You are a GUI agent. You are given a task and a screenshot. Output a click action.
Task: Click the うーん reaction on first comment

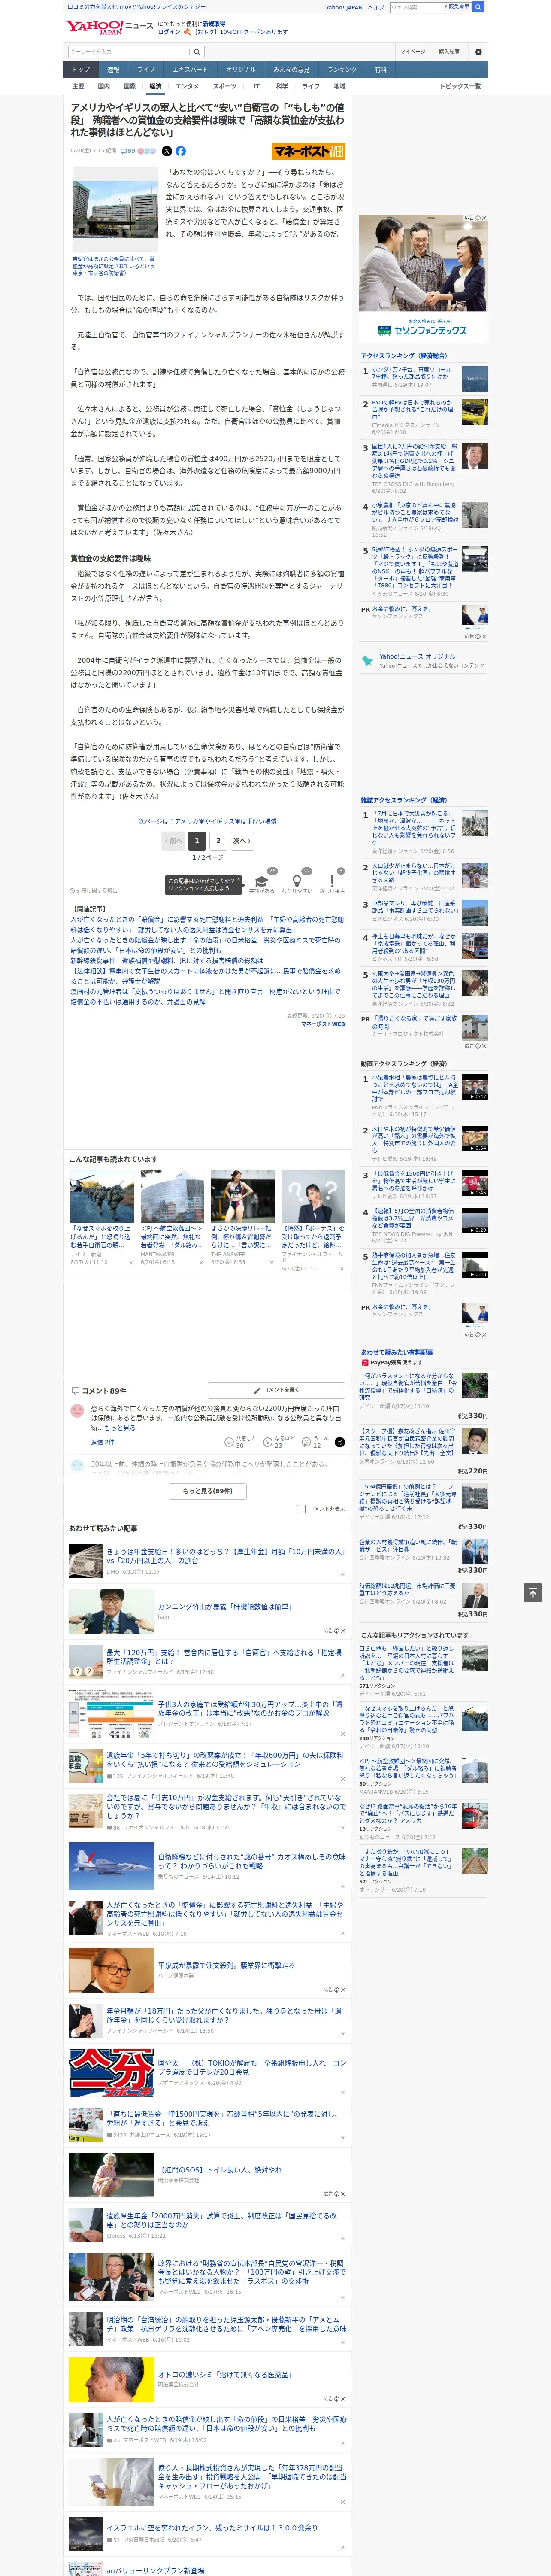pyautogui.click(x=315, y=1442)
